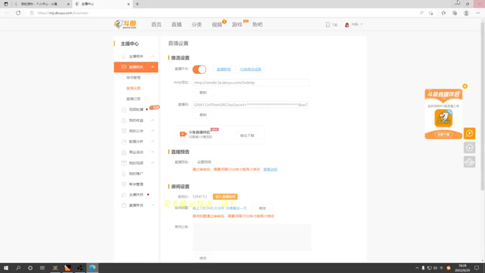Image resolution: width=485 pixels, height=273 pixels.
Task: Click the 直播码 stream key field
Action: coord(251,105)
